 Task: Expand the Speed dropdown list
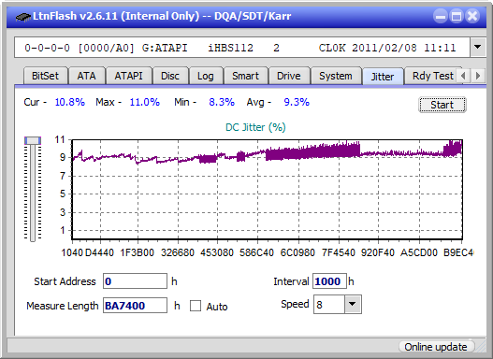click(353, 304)
